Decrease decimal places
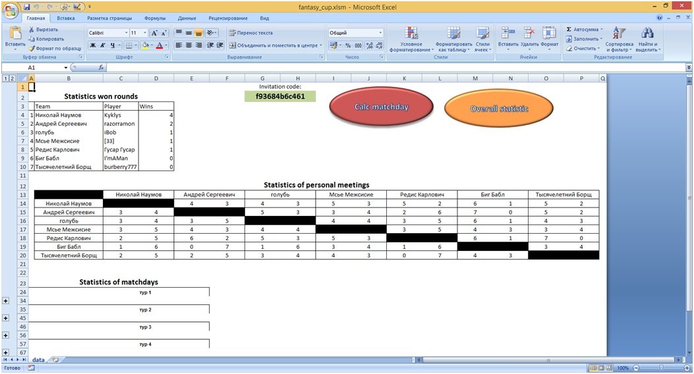This screenshot has height=374, width=694. click(x=380, y=45)
